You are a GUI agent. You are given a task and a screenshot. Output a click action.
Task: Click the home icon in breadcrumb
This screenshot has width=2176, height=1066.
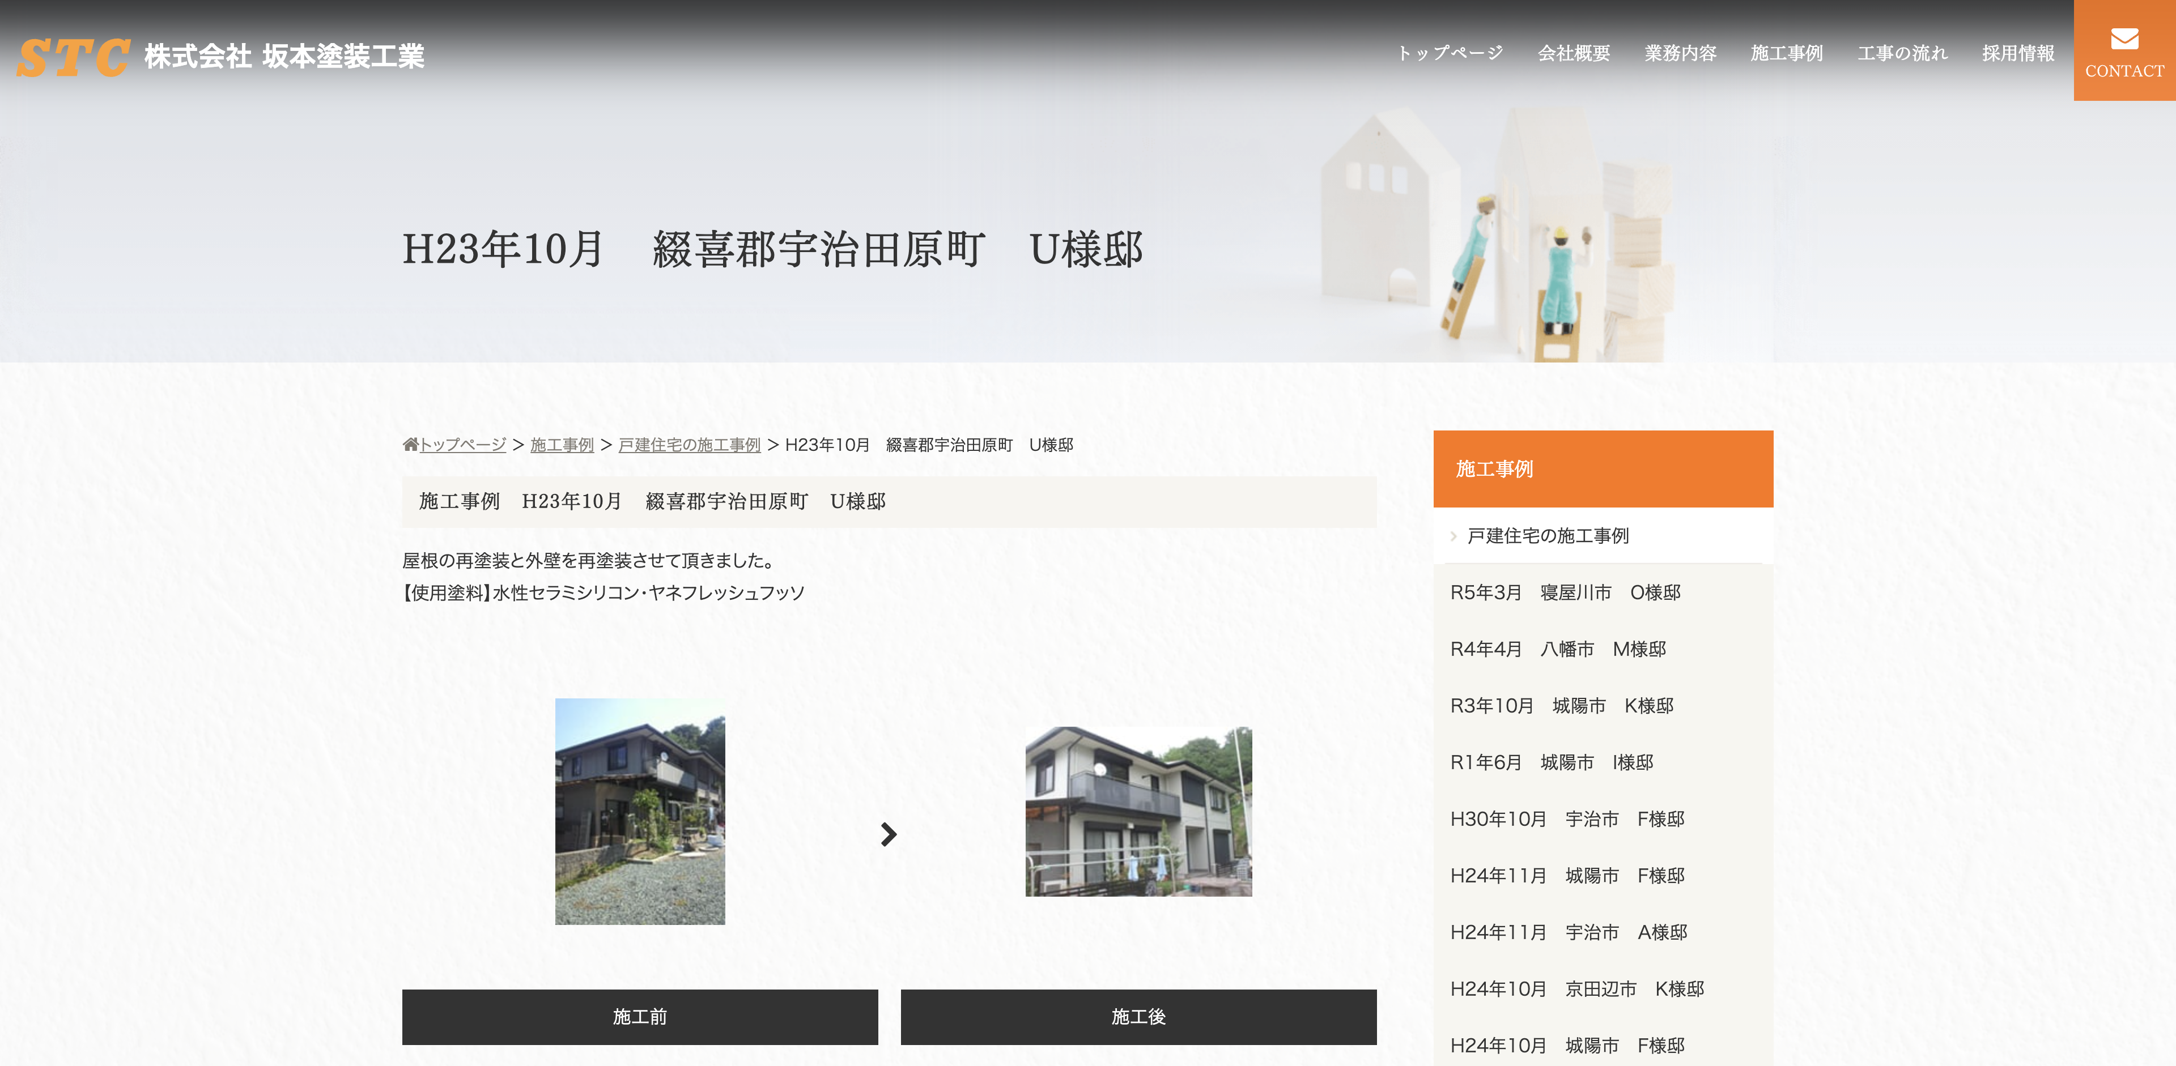pos(410,445)
